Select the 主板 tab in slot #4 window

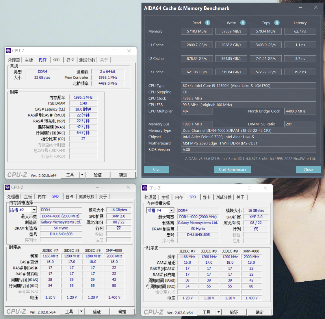[x=165, y=197]
